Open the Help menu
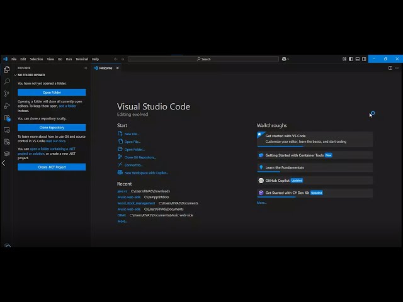The image size is (403, 302). point(95,59)
